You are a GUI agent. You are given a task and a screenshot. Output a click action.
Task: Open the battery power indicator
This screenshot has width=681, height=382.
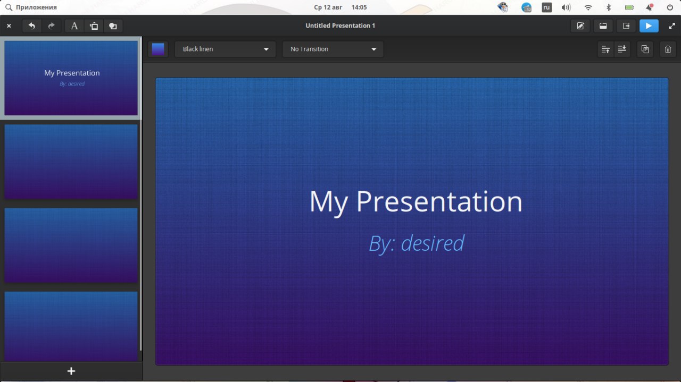click(629, 7)
